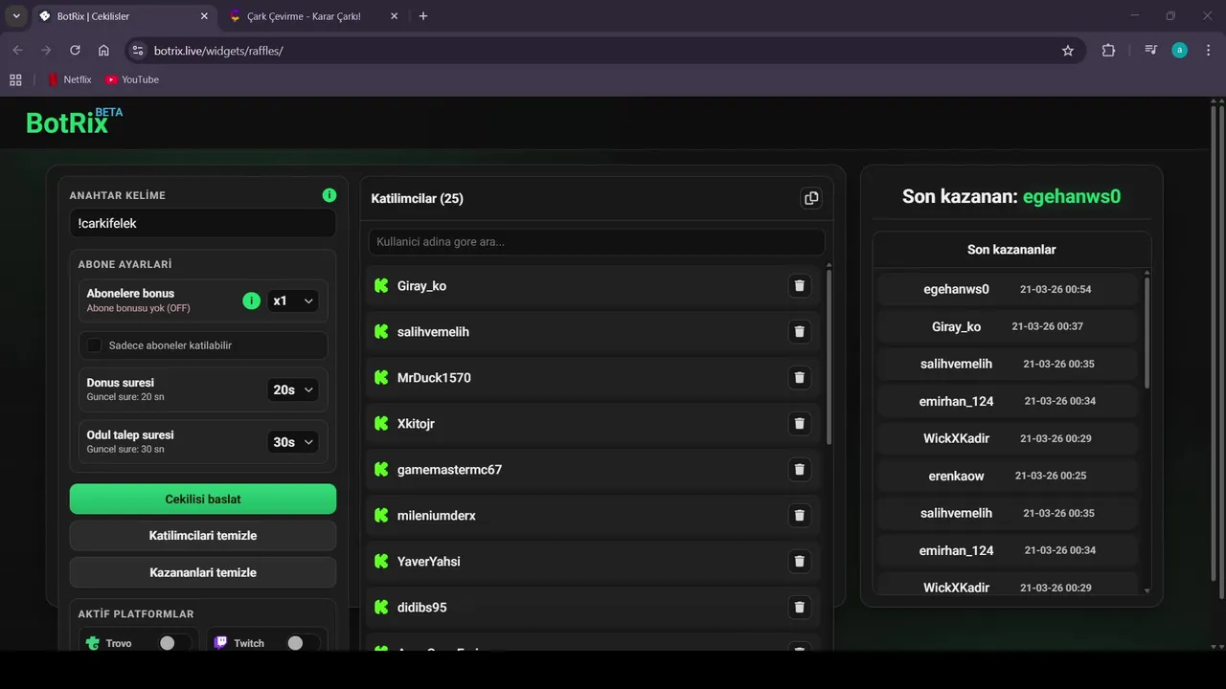The height and width of the screenshot is (689, 1226).
Task: Open the Netflix bookmark
Action: (70, 79)
